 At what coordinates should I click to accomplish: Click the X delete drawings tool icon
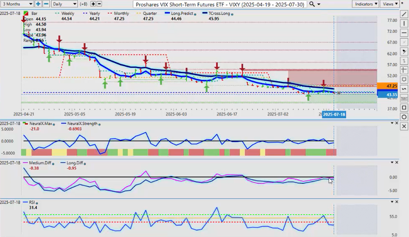pos(405,126)
